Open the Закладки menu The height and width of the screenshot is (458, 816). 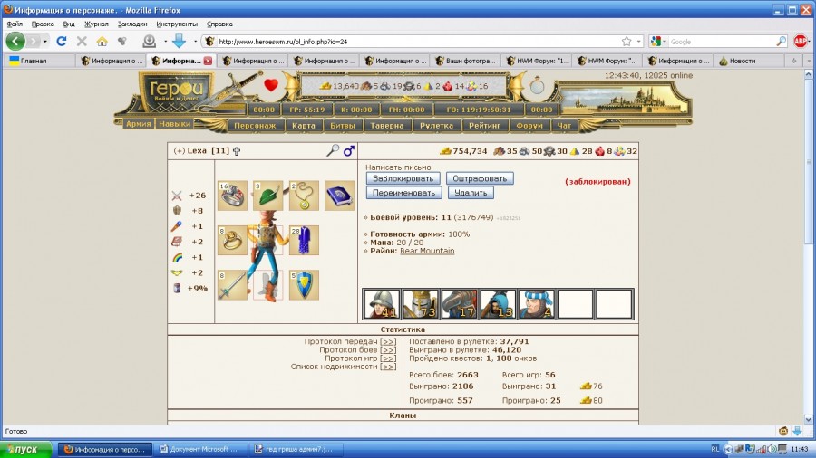(132, 24)
